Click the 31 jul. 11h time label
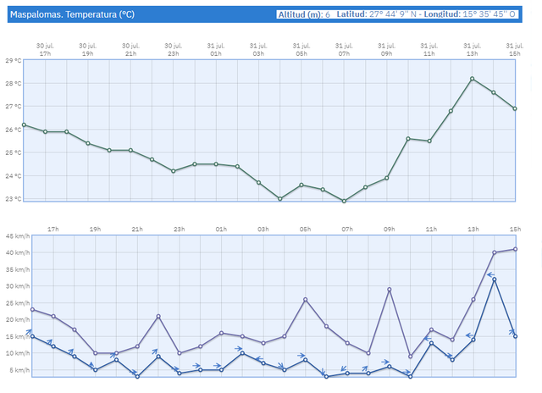 [x=429, y=49]
